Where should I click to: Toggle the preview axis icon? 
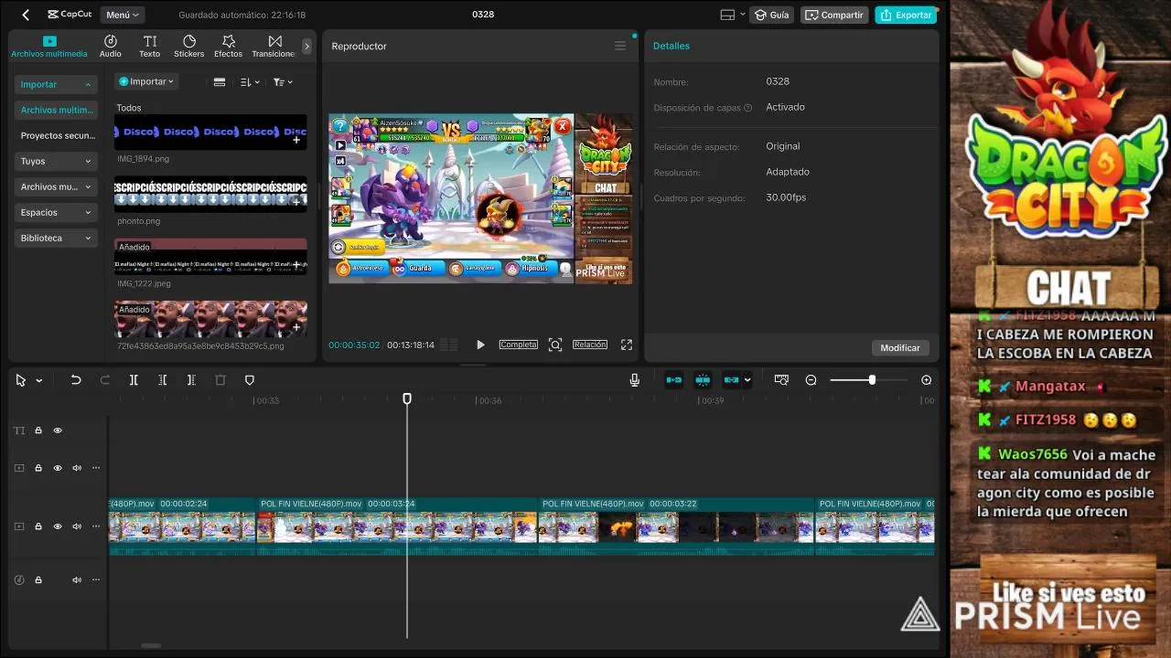(781, 380)
